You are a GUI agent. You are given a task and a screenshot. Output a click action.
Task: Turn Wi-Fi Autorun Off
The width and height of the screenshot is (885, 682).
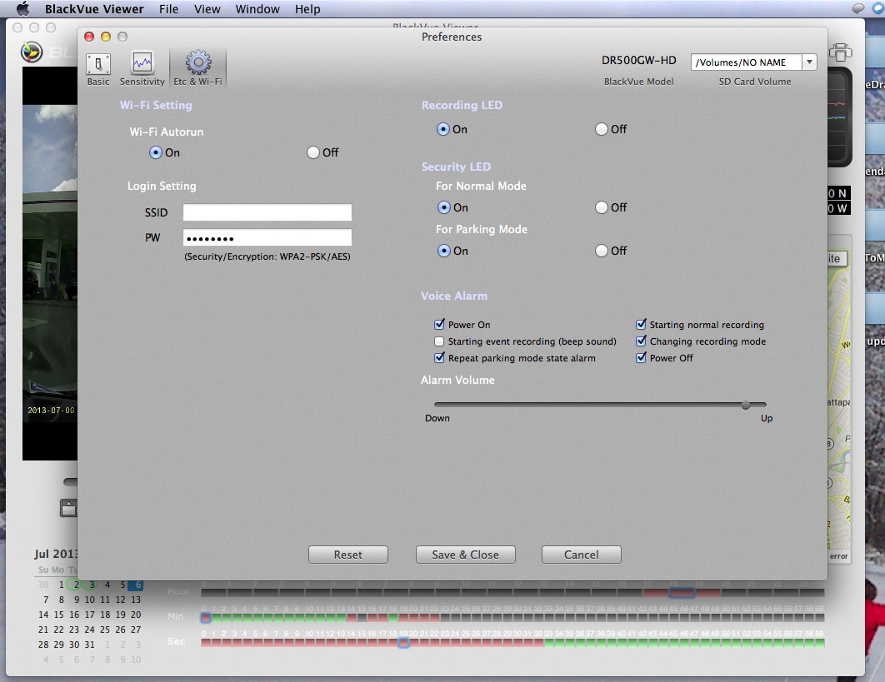(313, 152)
